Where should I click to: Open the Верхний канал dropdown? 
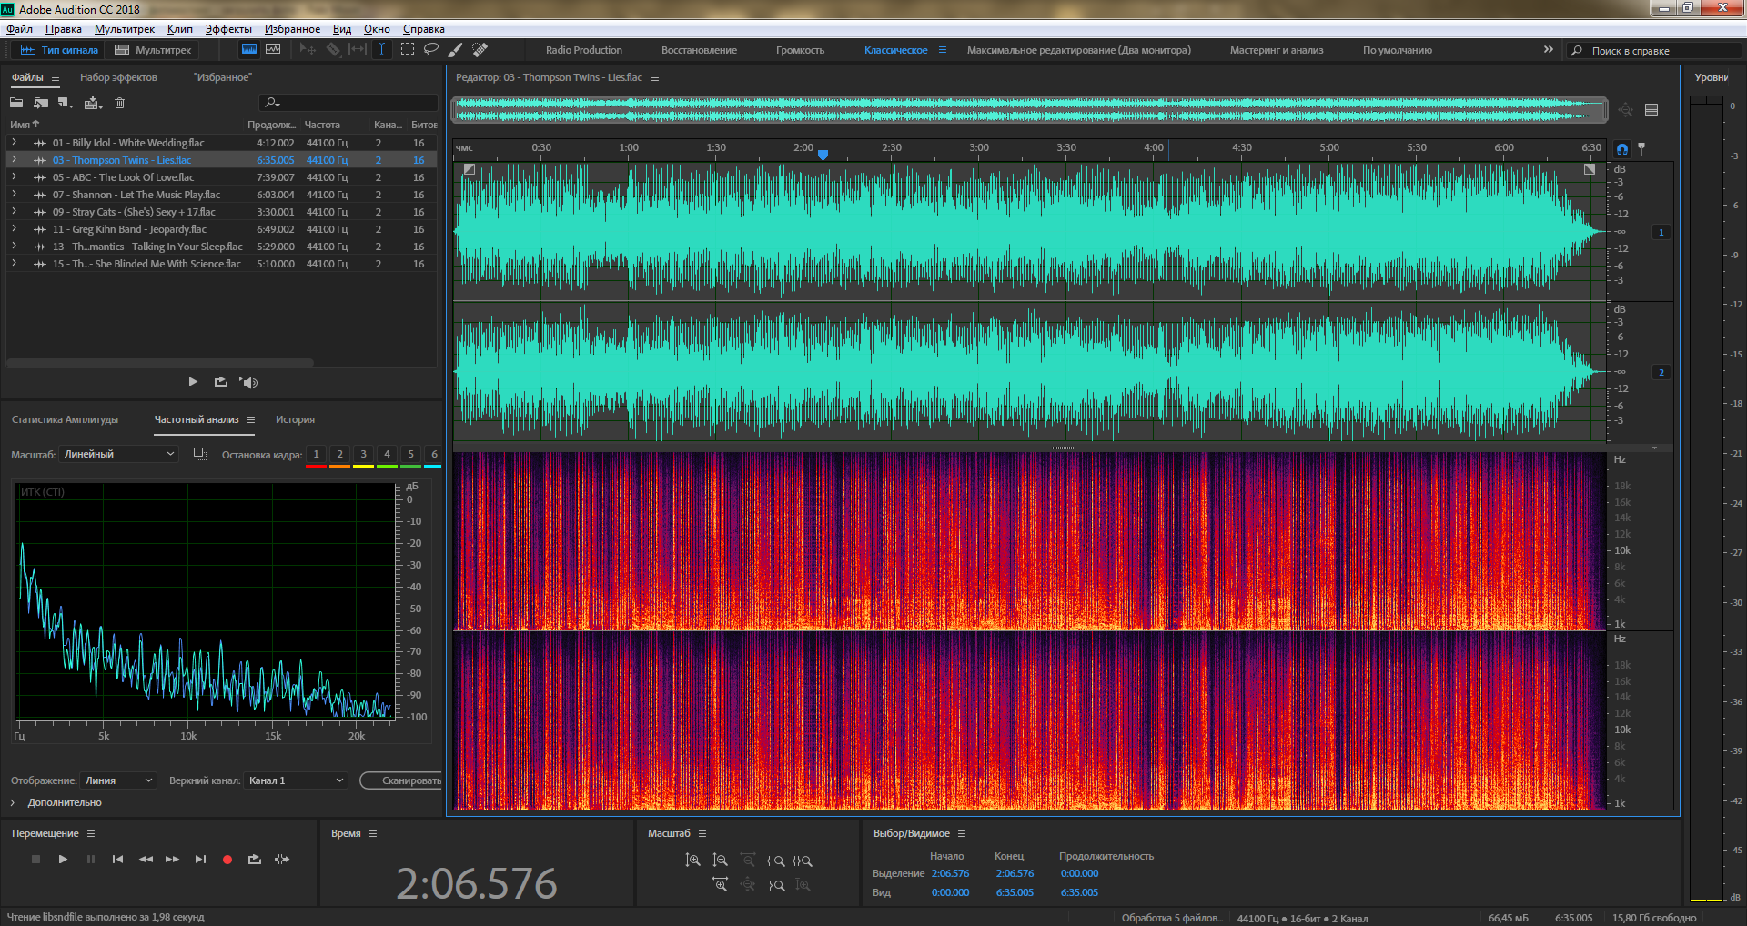[296, 780]
